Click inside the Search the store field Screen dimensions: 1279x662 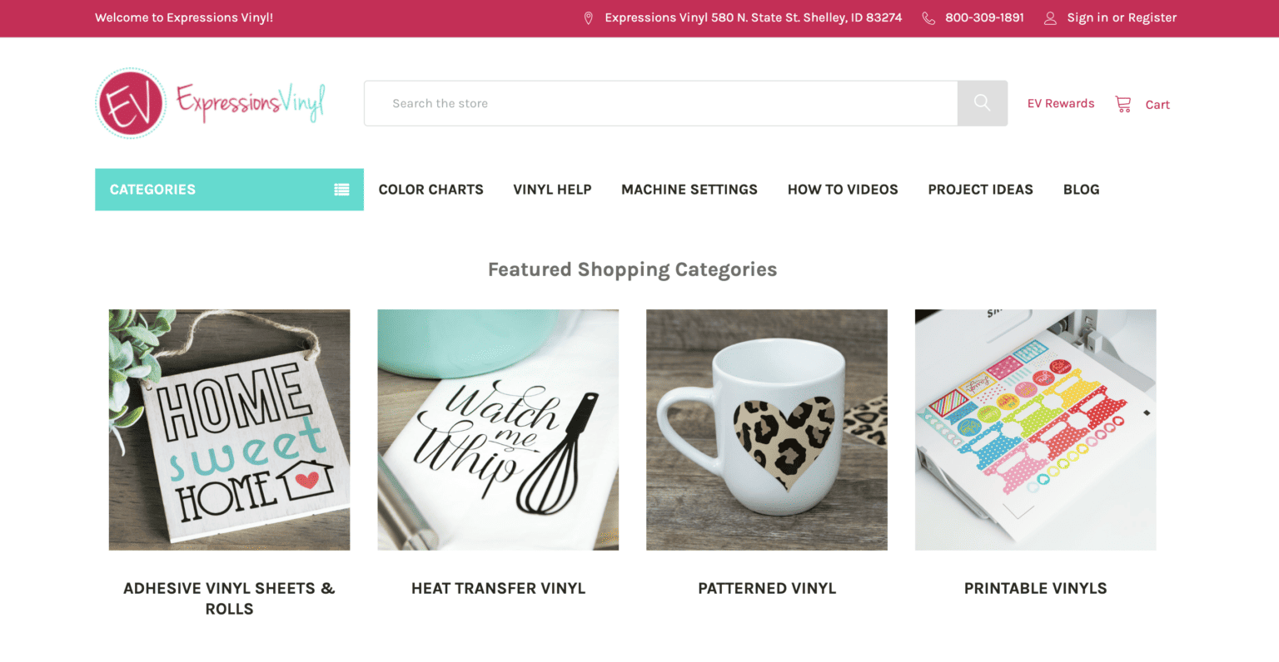click(x=658, y=102)
